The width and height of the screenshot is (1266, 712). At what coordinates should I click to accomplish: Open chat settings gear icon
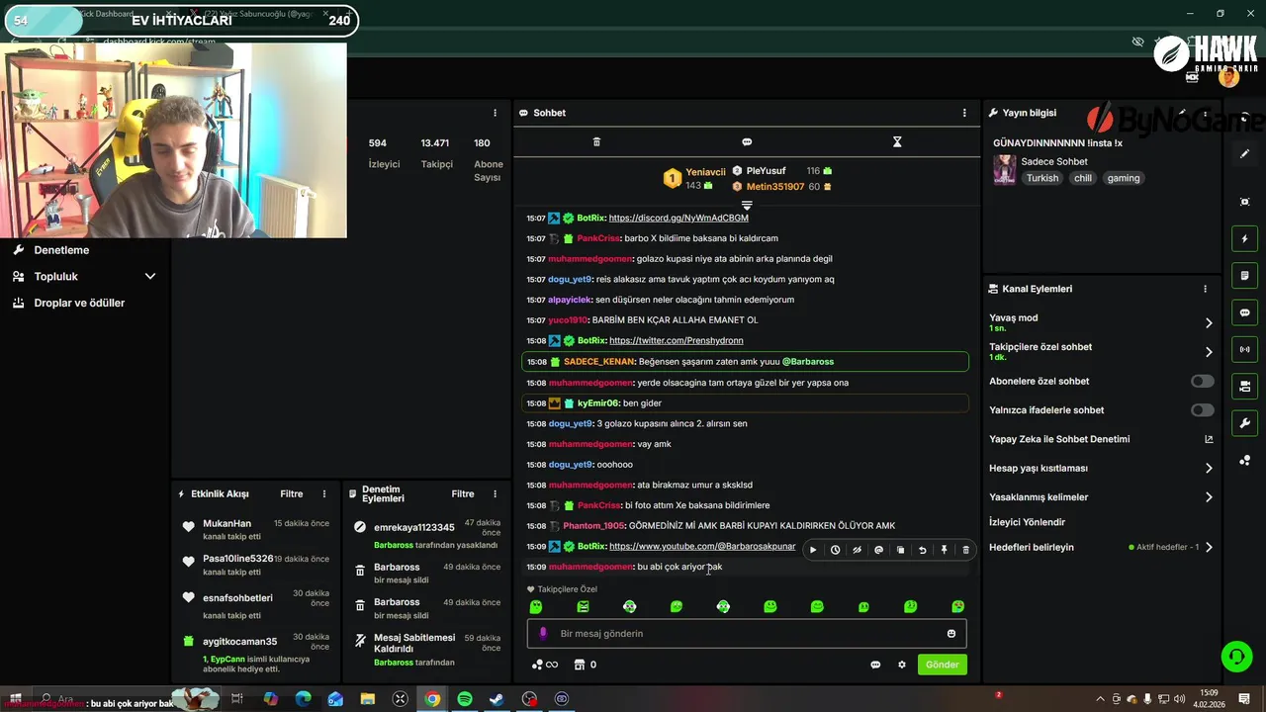tap(901, 665)
